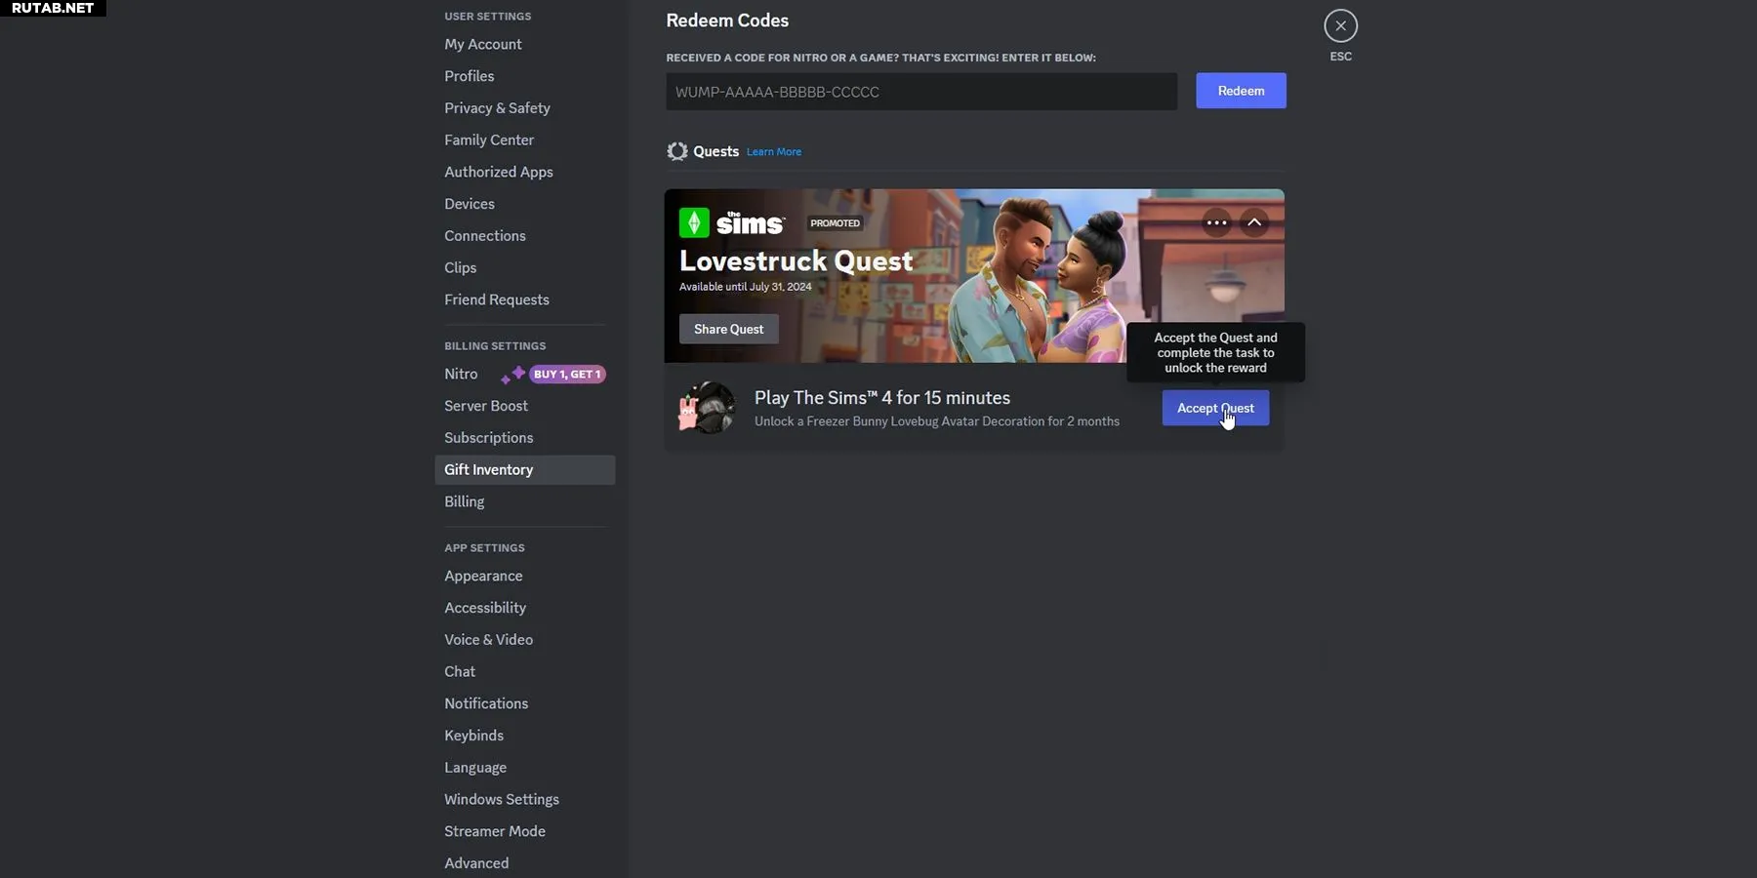Select Gift Inventory in the sidebar
The width and height of the screenshot is (1757, 878).
[524, 469]
